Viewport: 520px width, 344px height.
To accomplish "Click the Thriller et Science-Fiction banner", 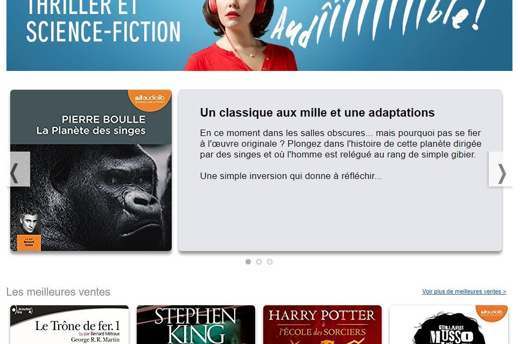I will 259,35.
